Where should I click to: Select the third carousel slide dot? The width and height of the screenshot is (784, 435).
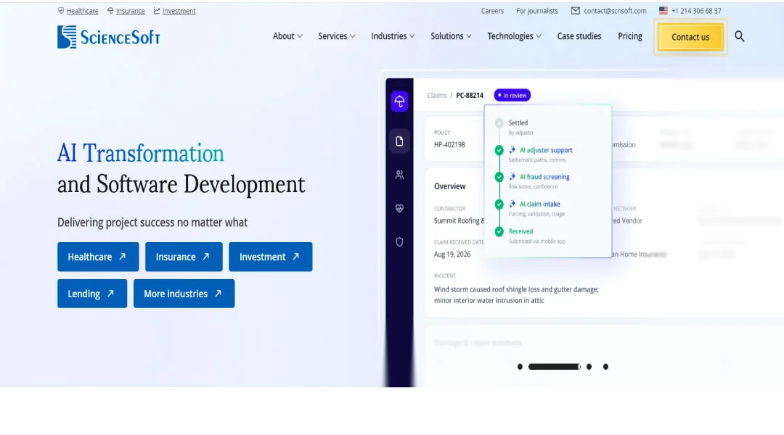click(589, 367)
